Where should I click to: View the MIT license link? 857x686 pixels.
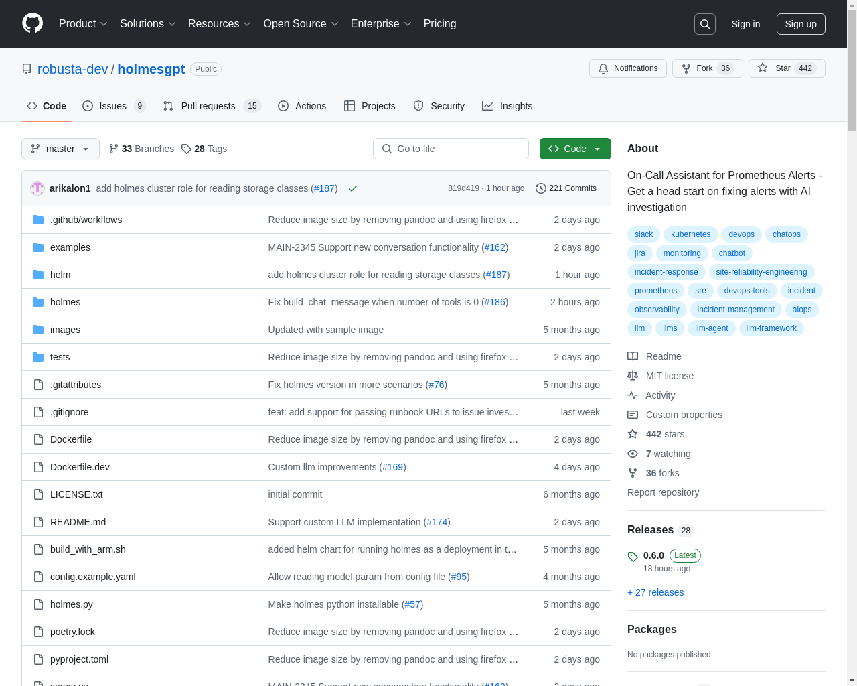[x=660, y=376]
